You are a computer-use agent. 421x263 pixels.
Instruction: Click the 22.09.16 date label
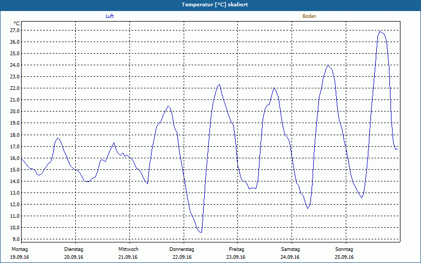(182, 257)
